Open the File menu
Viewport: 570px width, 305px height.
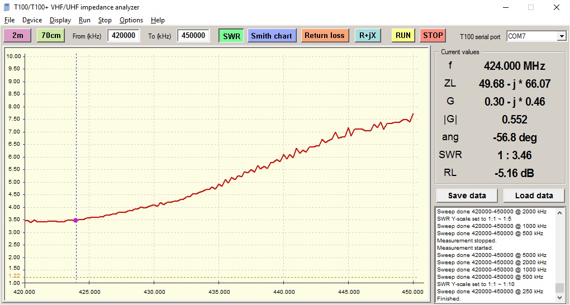(x=9, y=20)
